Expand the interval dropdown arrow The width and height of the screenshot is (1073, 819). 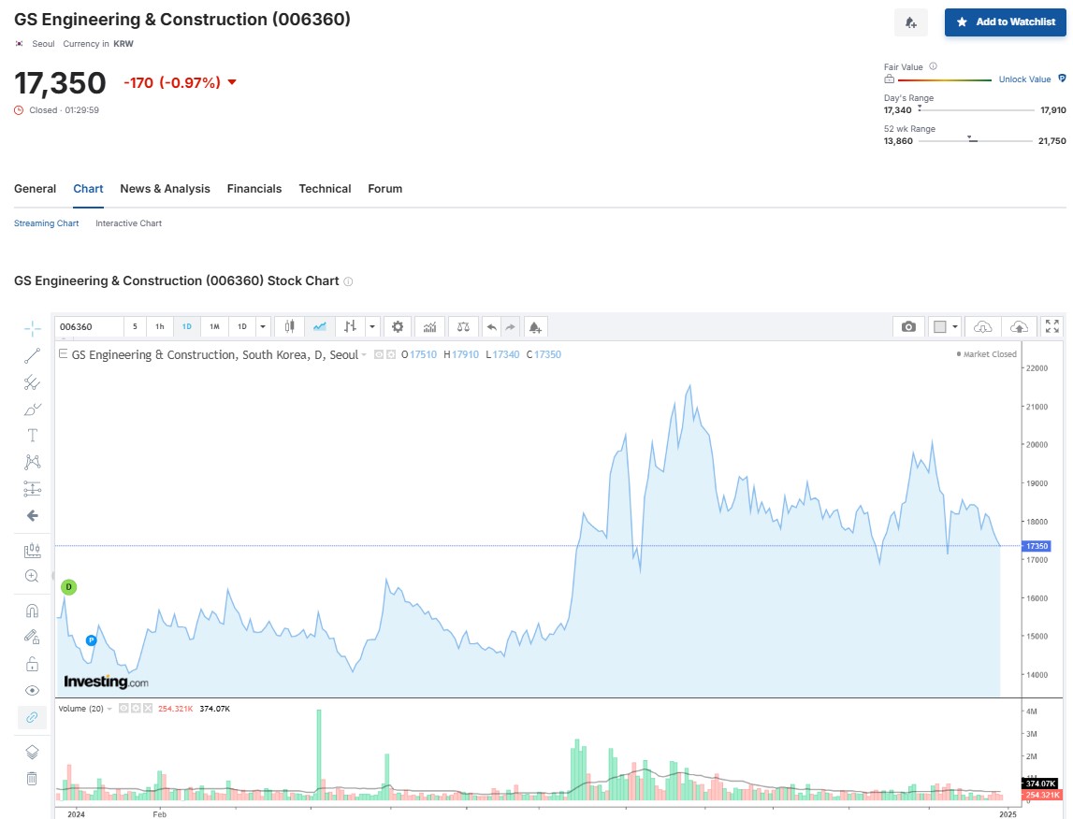[263, 327]
